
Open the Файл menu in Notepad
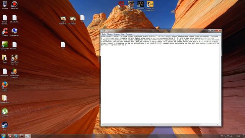104,34
